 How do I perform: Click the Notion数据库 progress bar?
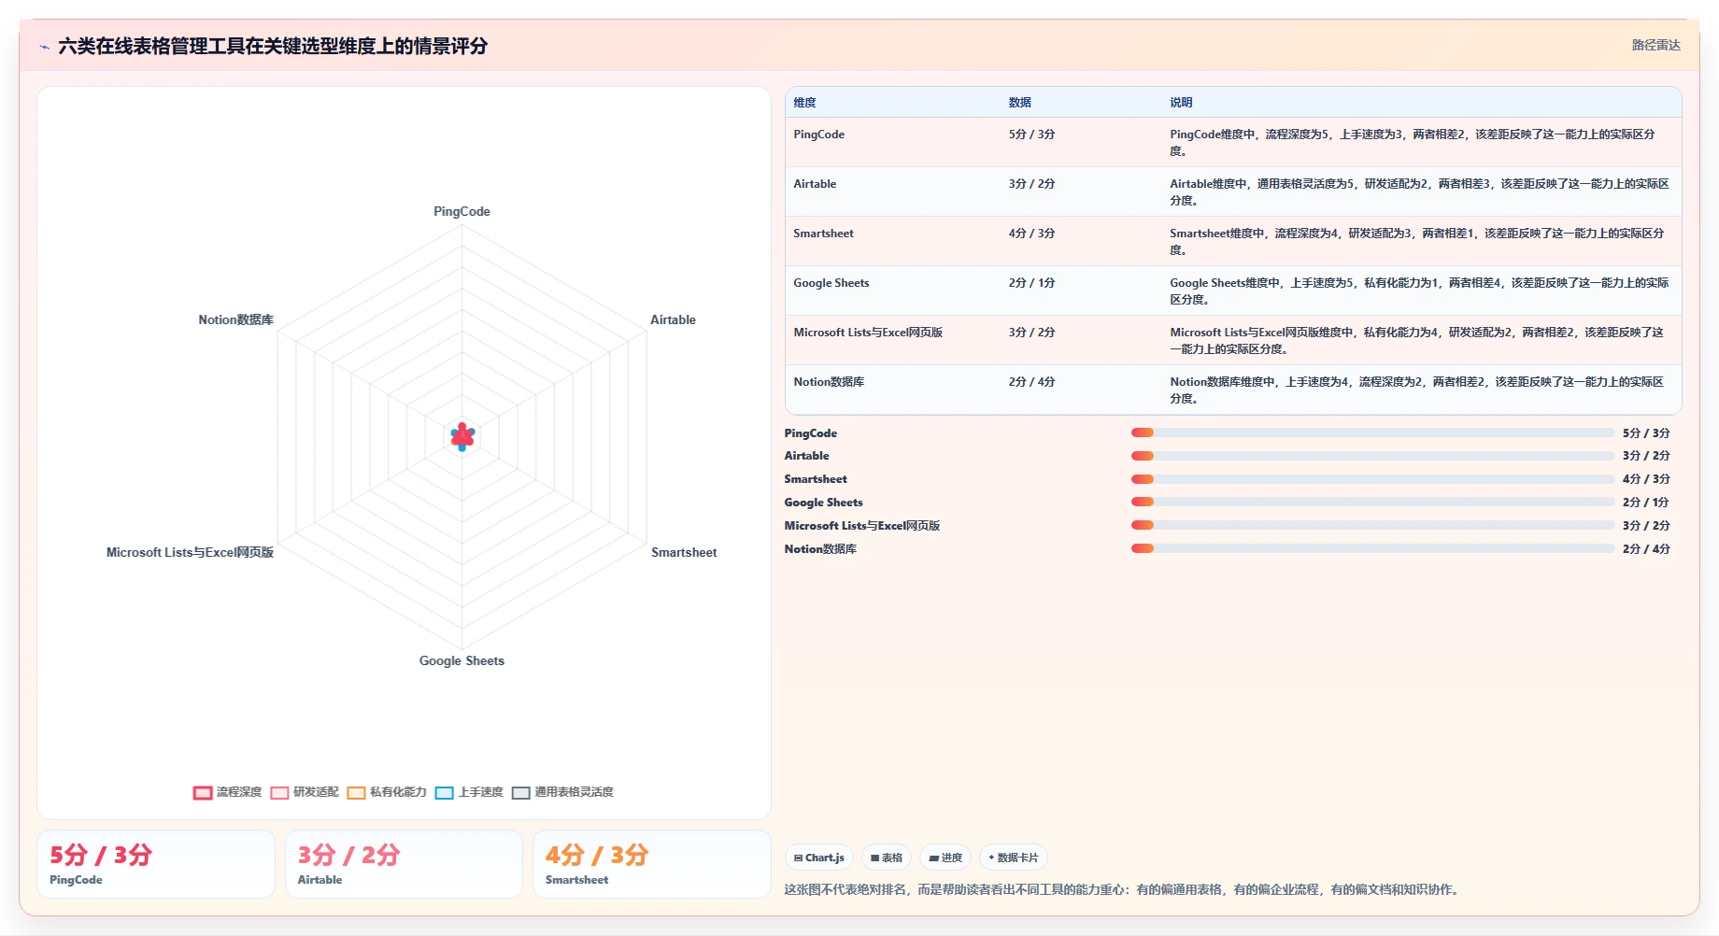click(1372, 548)
